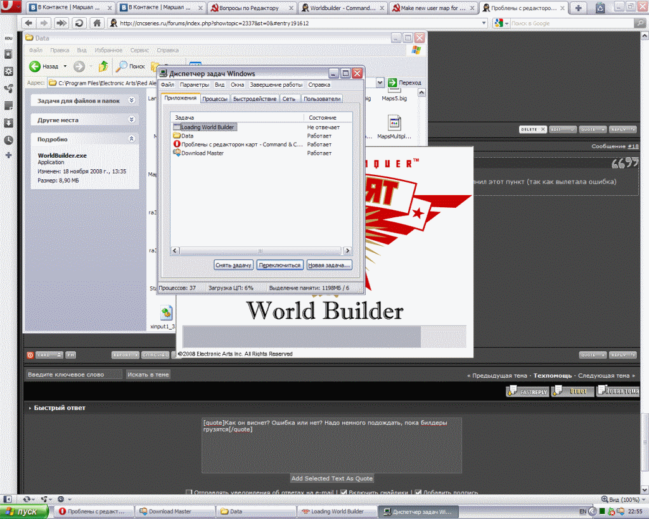
Task: Open the Back button history dropdown in Data window
Action: click(65, 66)
